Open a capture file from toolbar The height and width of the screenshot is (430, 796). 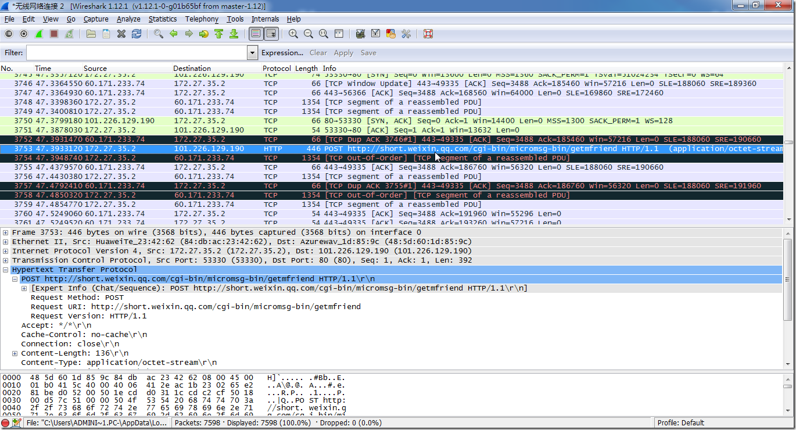click(91, 34)
